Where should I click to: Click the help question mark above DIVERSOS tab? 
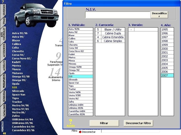(3, 2)
